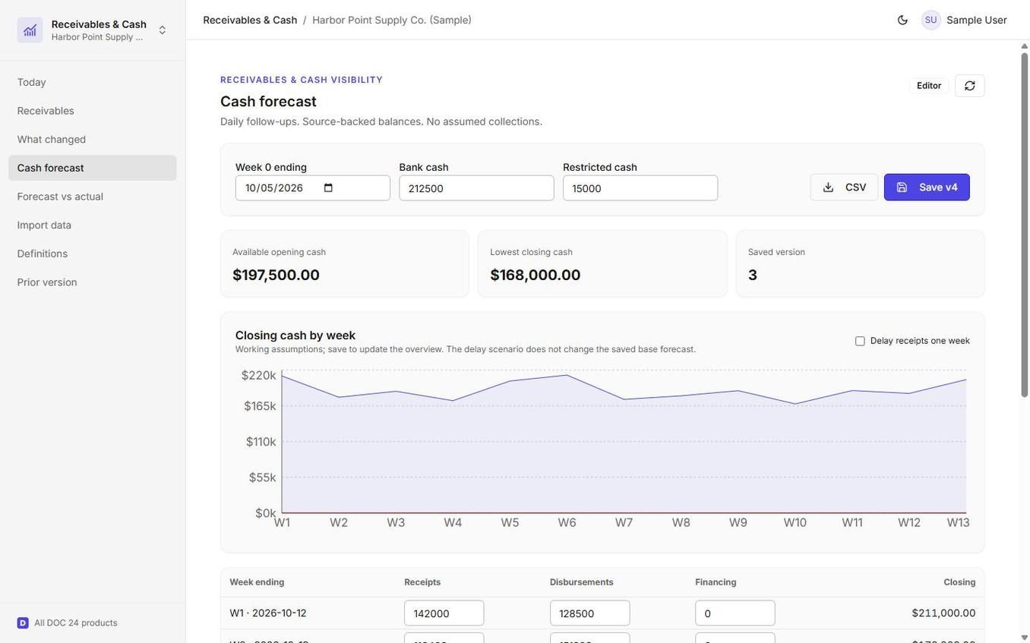Click the Harbor Point Supply Co. (Sample) breadcrumb
Screen dimensions: 1030x643
tap(392, 20)
